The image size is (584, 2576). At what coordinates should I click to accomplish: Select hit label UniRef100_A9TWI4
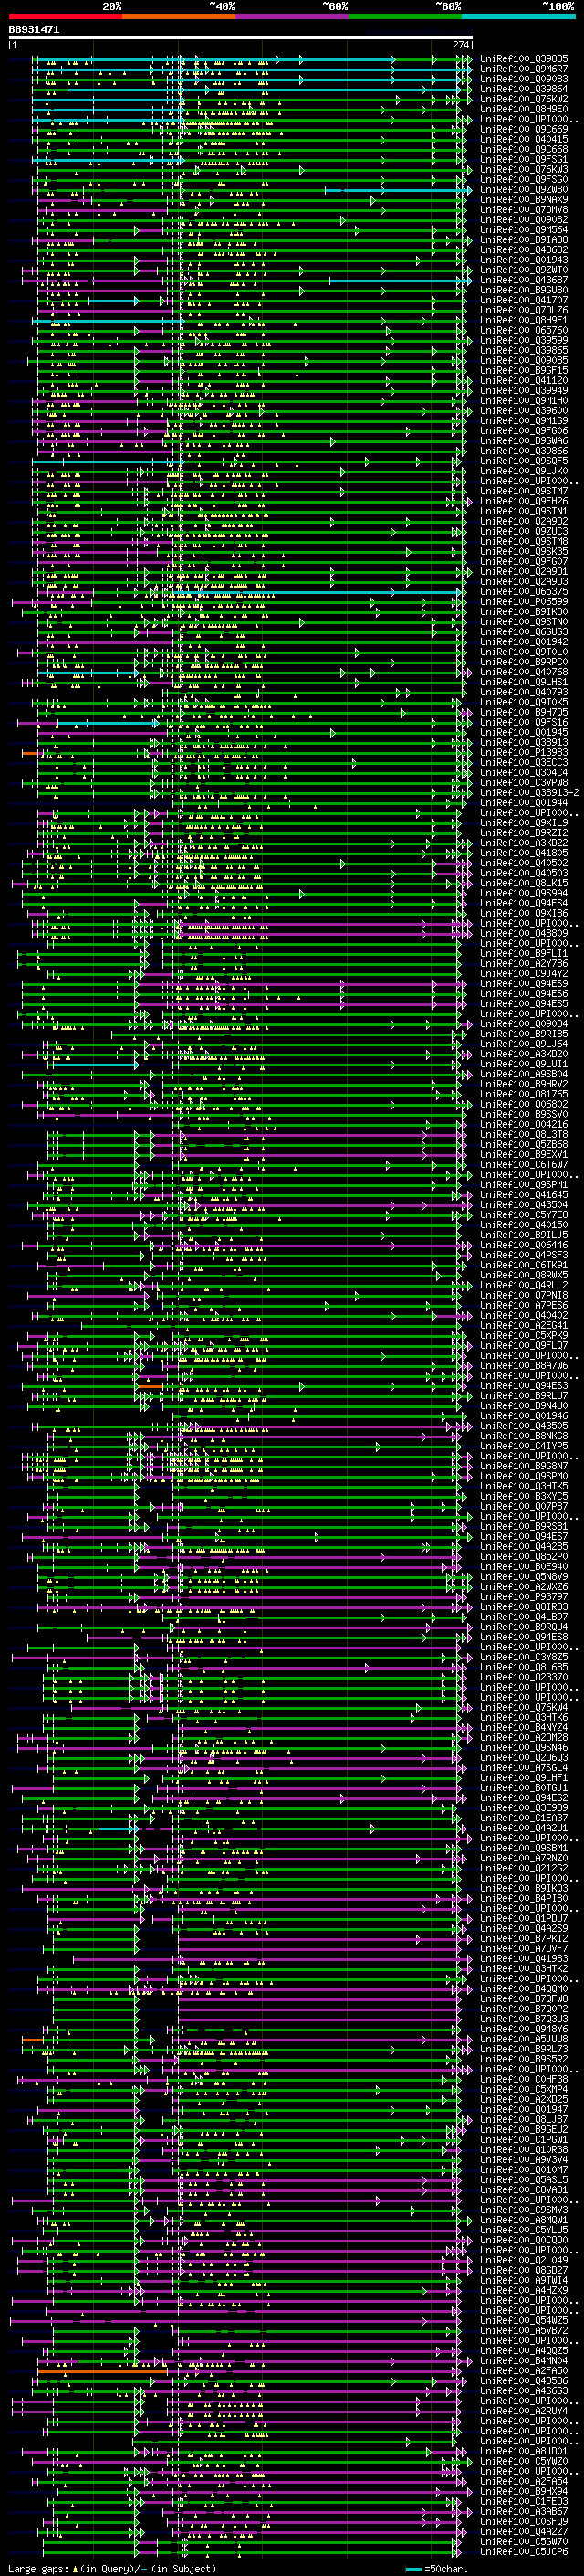[x=524, y=2279]
